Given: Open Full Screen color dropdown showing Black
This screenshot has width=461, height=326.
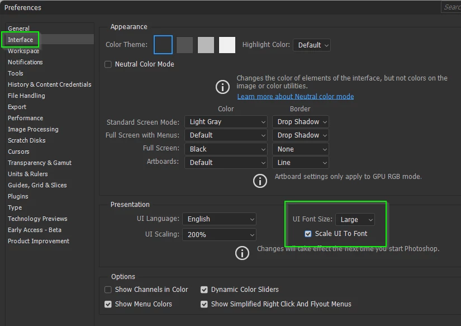Looking at the screenshot, I should pos(226,149).
